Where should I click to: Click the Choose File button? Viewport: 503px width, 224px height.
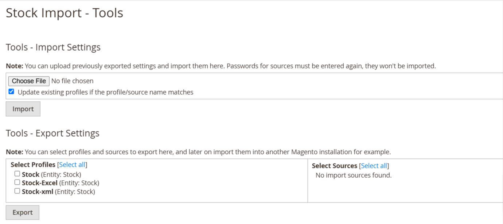click(x=29, y=81)
